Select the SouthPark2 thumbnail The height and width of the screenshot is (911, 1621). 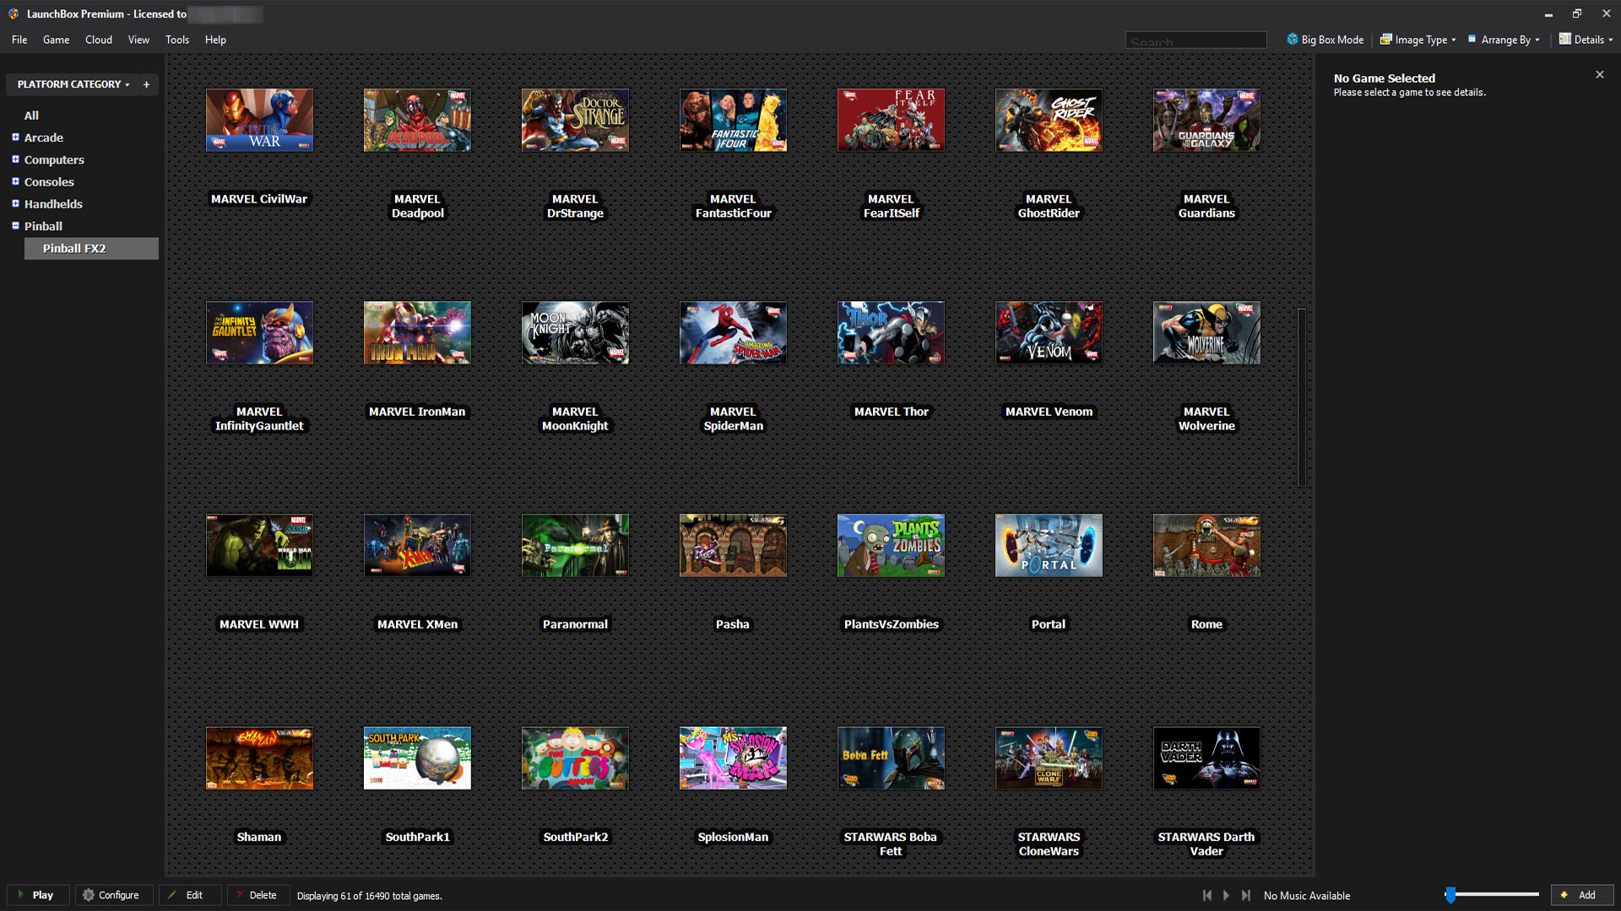(575, 758)
